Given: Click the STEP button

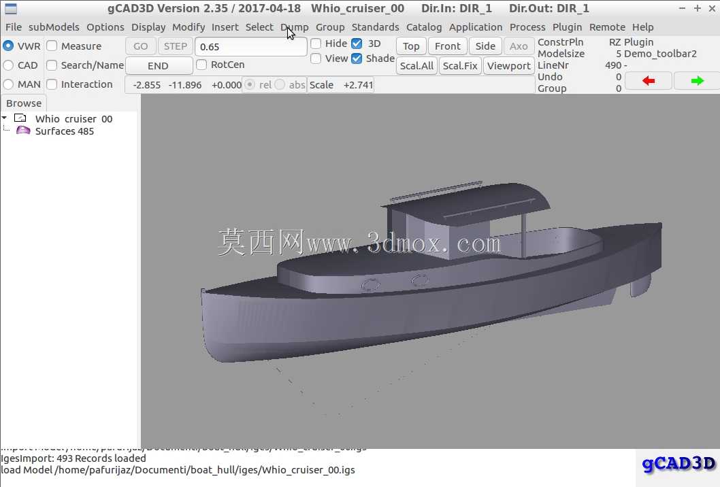Looking at the screenshot, I should pyautogui.click(x=176, y=46).
